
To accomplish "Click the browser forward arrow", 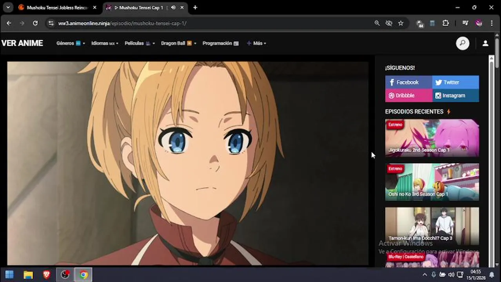I will (x=22, y=23).
